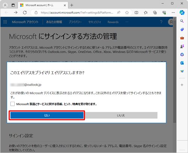Open Copilot in the sidebar

182,12
